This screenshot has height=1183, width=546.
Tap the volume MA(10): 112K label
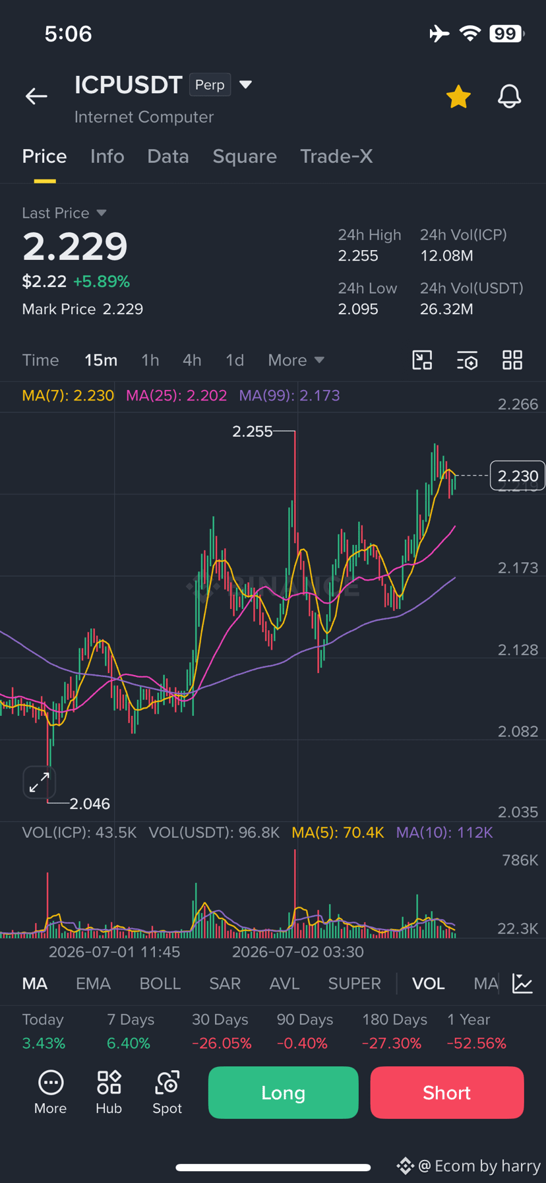444,833
